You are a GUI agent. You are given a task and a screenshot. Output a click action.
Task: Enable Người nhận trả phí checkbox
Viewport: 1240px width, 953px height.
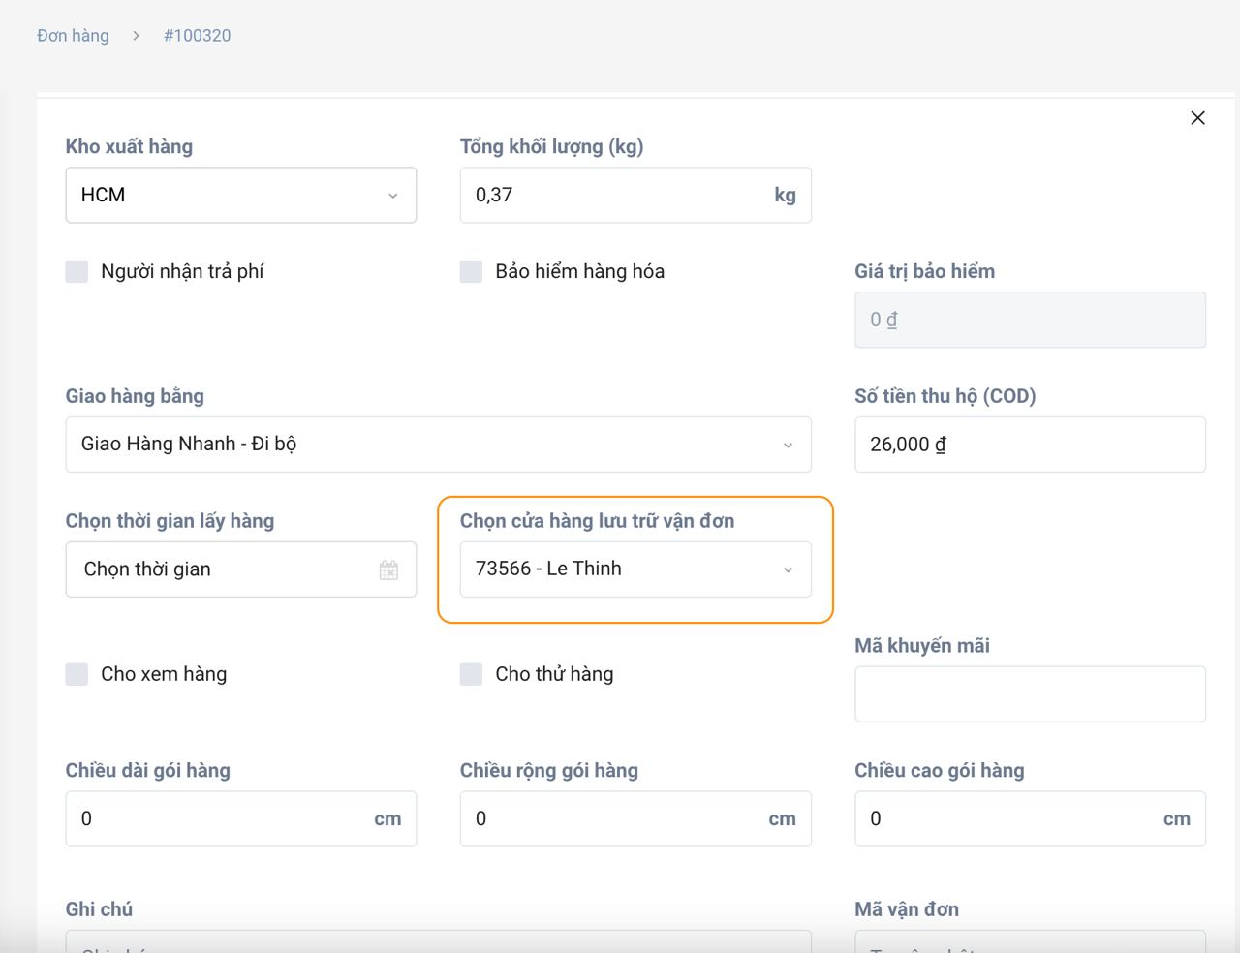[x=77, y=271]
